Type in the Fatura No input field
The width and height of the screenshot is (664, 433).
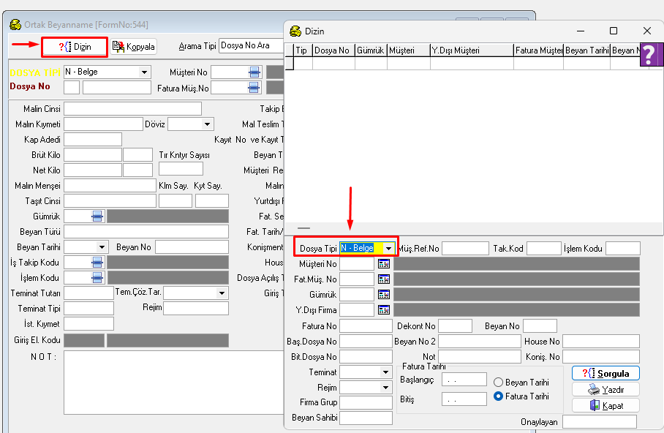click(366, 326)
